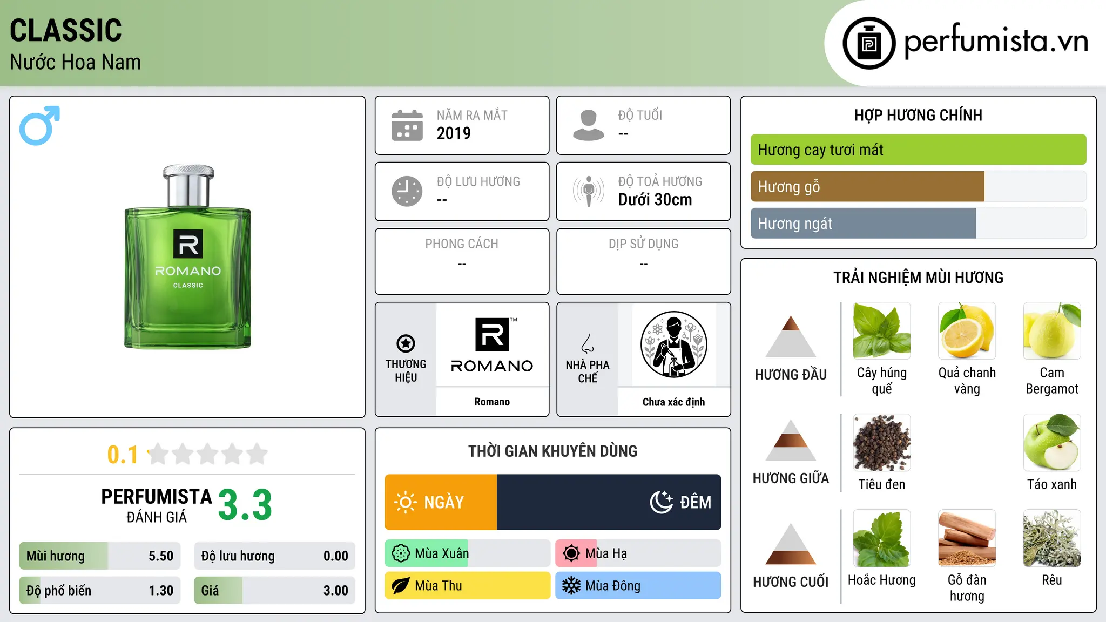Click the five-star rating row
This screenshot has height=622, width=1106.
pyautogui.click(x=208, y=454)
